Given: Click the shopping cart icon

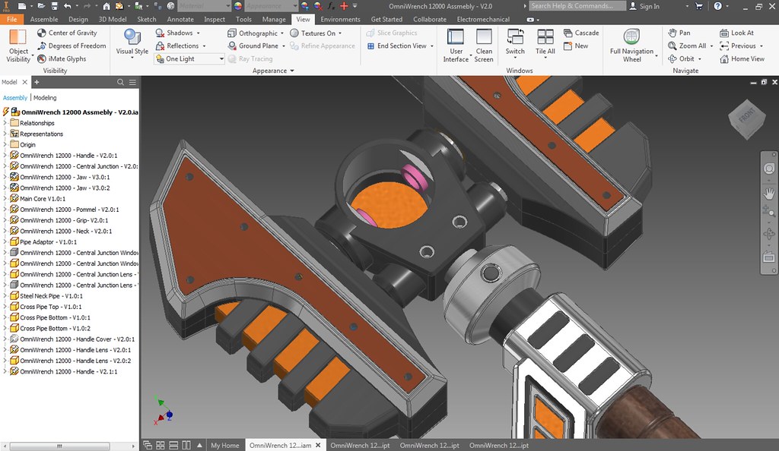Looking at the screenshot, I should (699, 6).
